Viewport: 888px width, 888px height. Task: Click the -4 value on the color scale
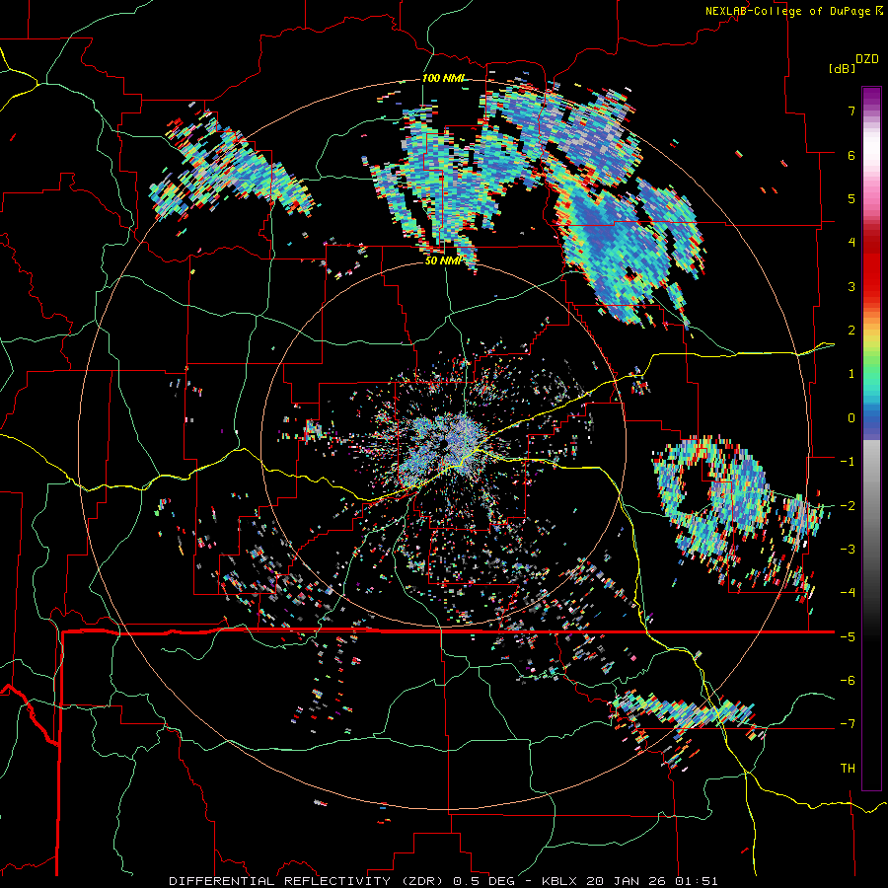(848, 593)
